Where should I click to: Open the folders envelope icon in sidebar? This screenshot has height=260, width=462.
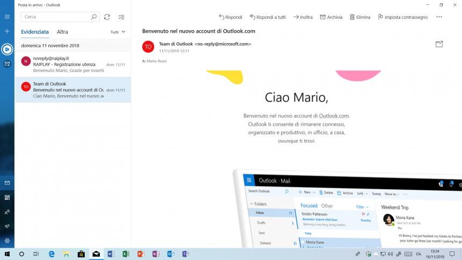[7, 64]
